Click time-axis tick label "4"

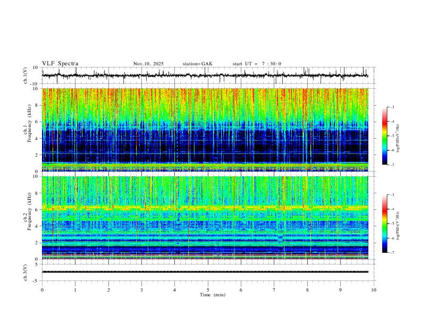click(174, 290)
